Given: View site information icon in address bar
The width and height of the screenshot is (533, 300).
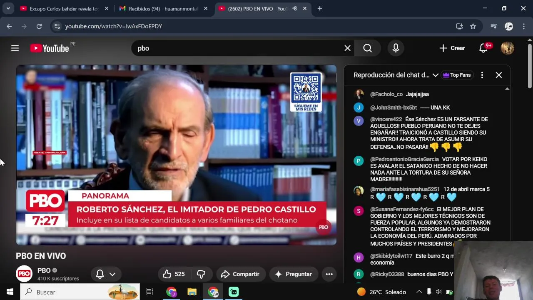Looking at the screenshot, I should click(57, 26).
